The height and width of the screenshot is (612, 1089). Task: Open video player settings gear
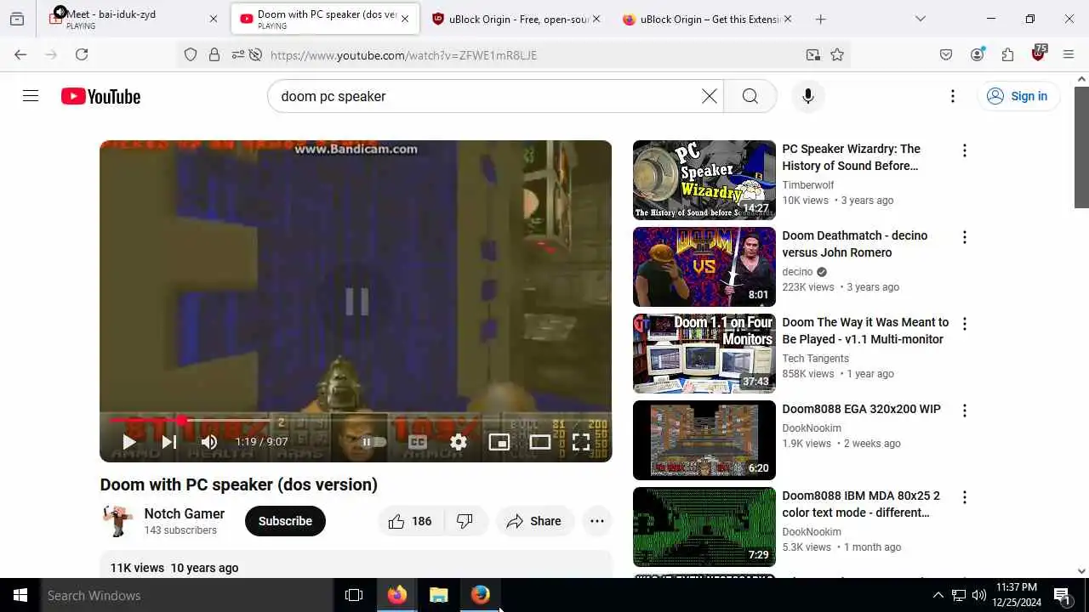click(x=459, y=442)
